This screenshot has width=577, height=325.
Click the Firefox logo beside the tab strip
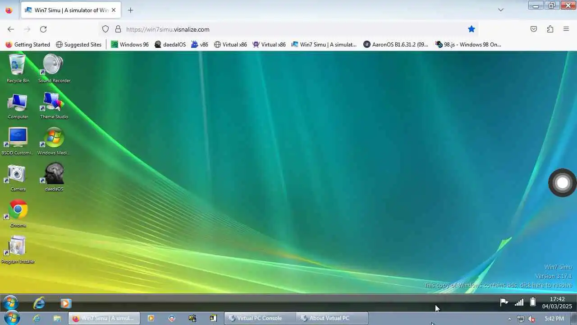(x=9, y=10)
